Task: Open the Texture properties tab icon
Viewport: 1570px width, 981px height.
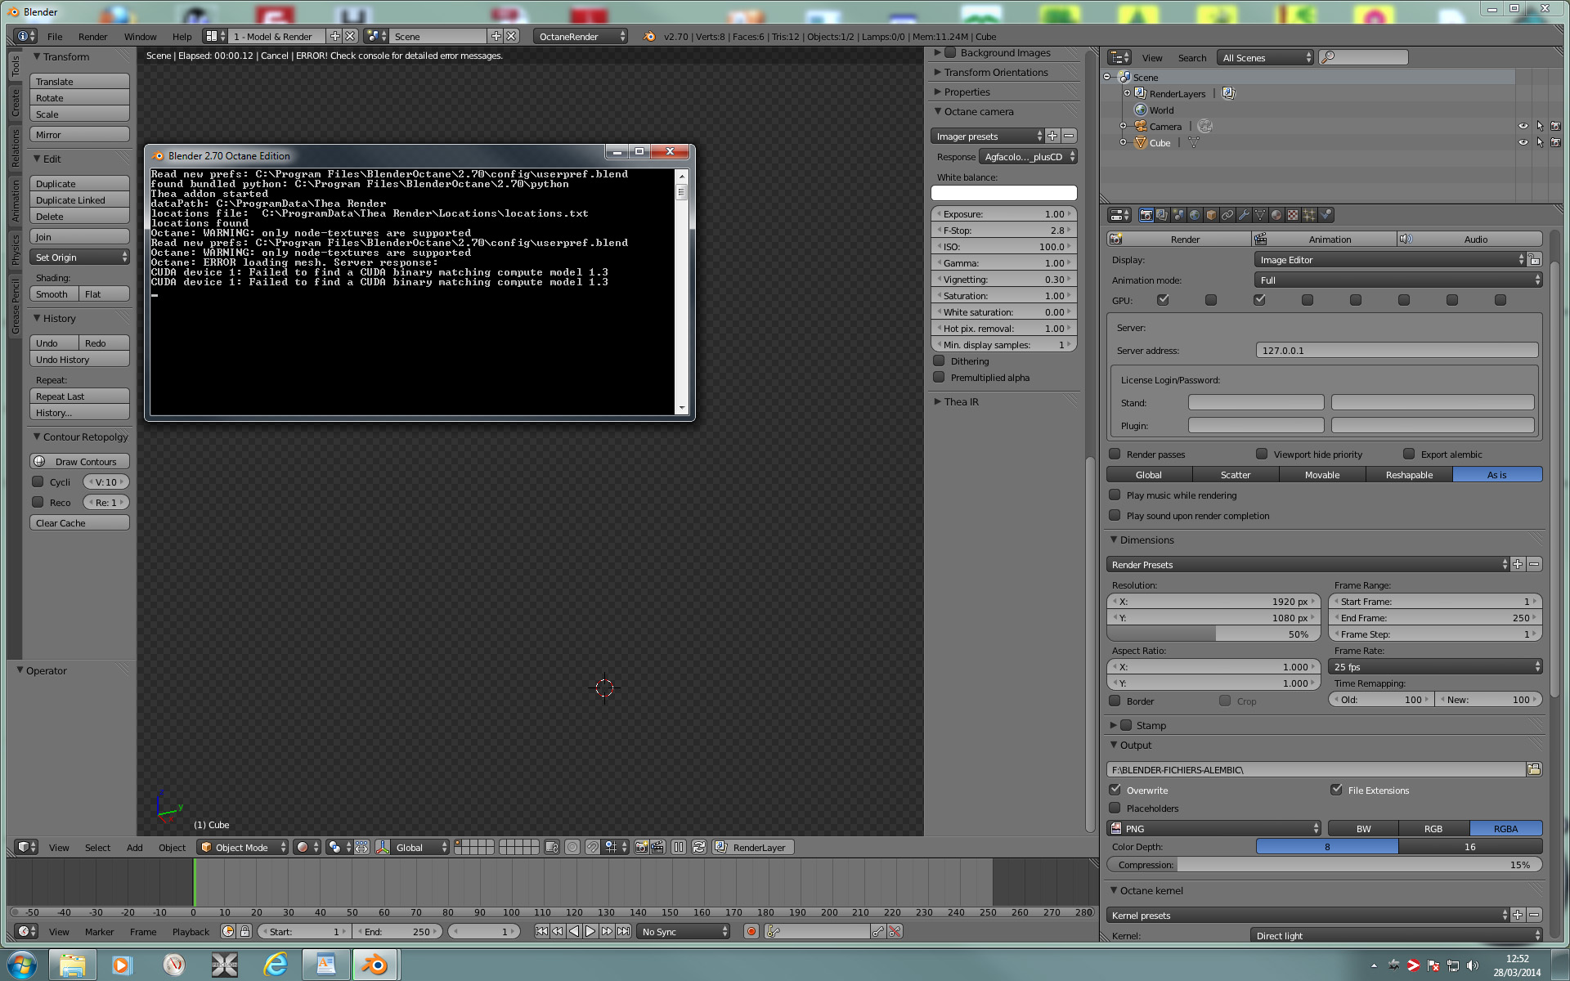Action: tap(1293, 215)
